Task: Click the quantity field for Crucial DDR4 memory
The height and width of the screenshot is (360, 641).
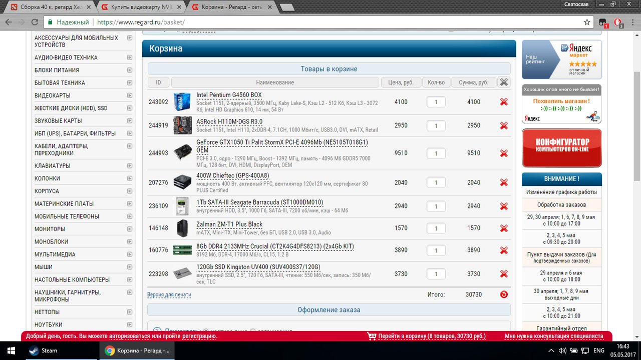Action: point(436,250)
